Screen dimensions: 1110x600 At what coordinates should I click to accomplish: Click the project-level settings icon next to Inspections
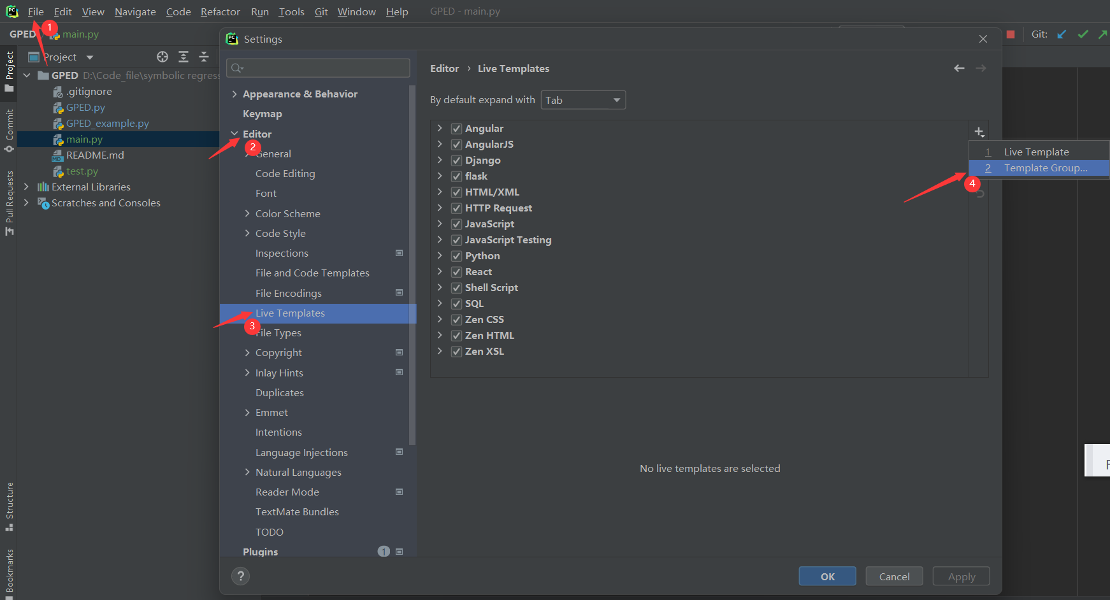[x=400, y=253]
